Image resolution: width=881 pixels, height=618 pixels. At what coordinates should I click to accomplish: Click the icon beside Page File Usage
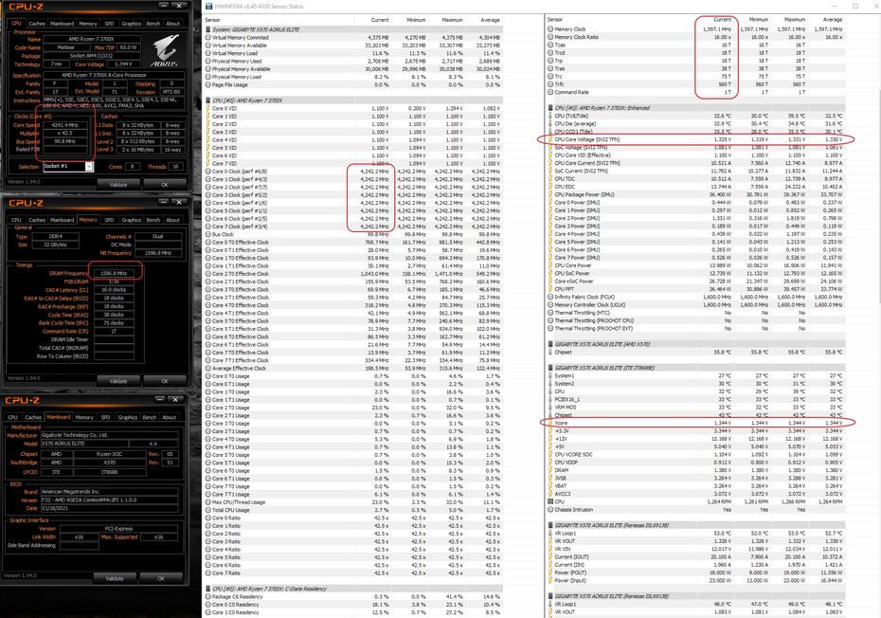pyautogui.click(x=207, y=85)
